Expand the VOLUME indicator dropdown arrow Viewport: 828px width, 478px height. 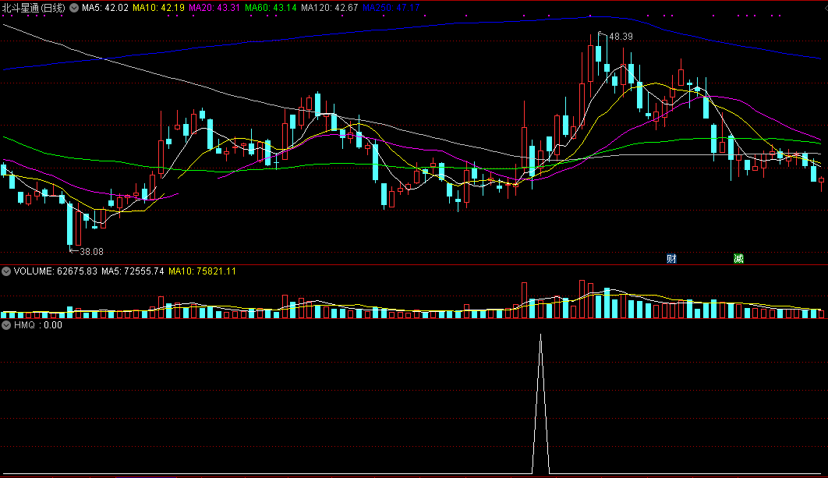[x=6, y=271]
